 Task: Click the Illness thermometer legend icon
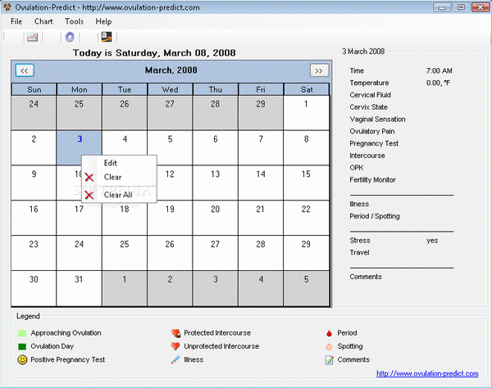(175, 360)
